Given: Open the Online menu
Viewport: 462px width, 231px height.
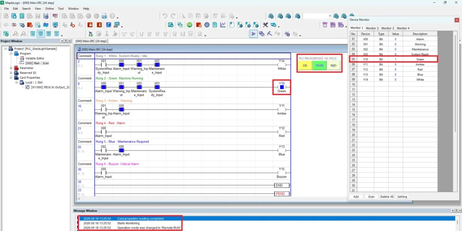Looking at the screenshot, I should point(50,9).
